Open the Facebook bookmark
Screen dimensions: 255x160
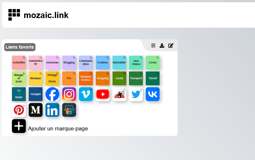(52, 94)
